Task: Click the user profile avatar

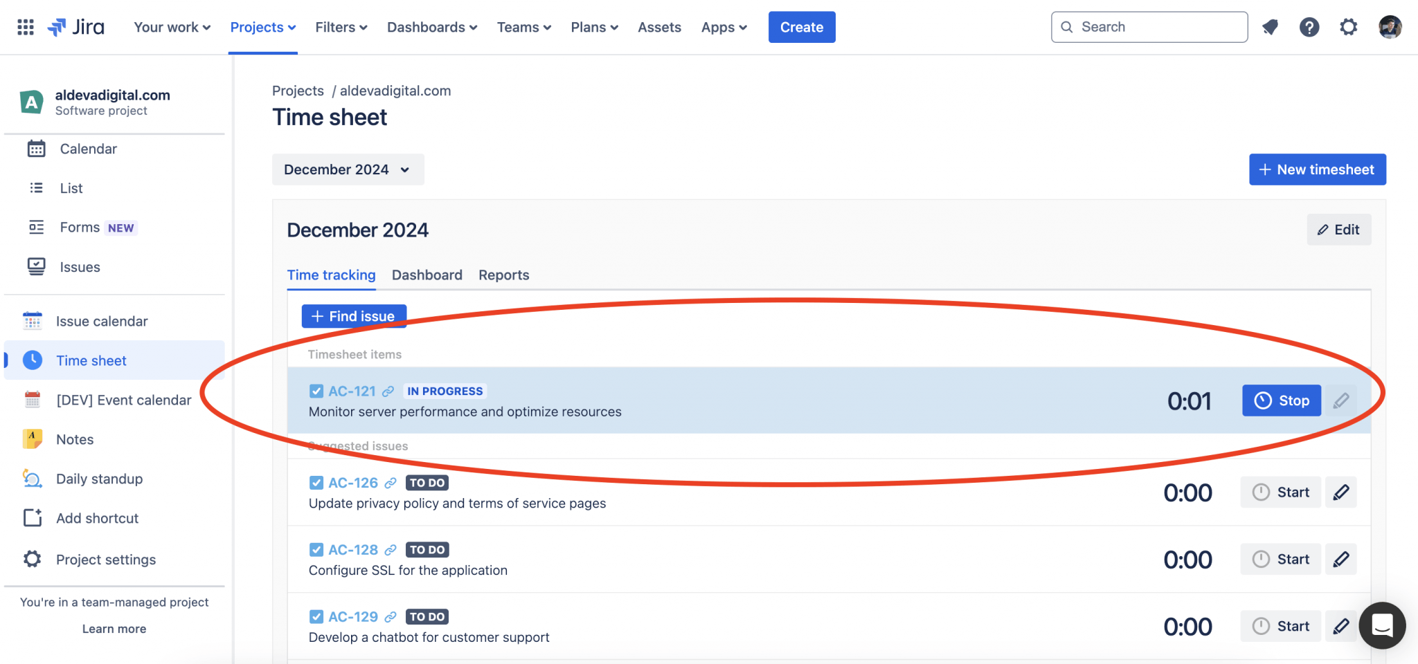Action: [1390, 27]
